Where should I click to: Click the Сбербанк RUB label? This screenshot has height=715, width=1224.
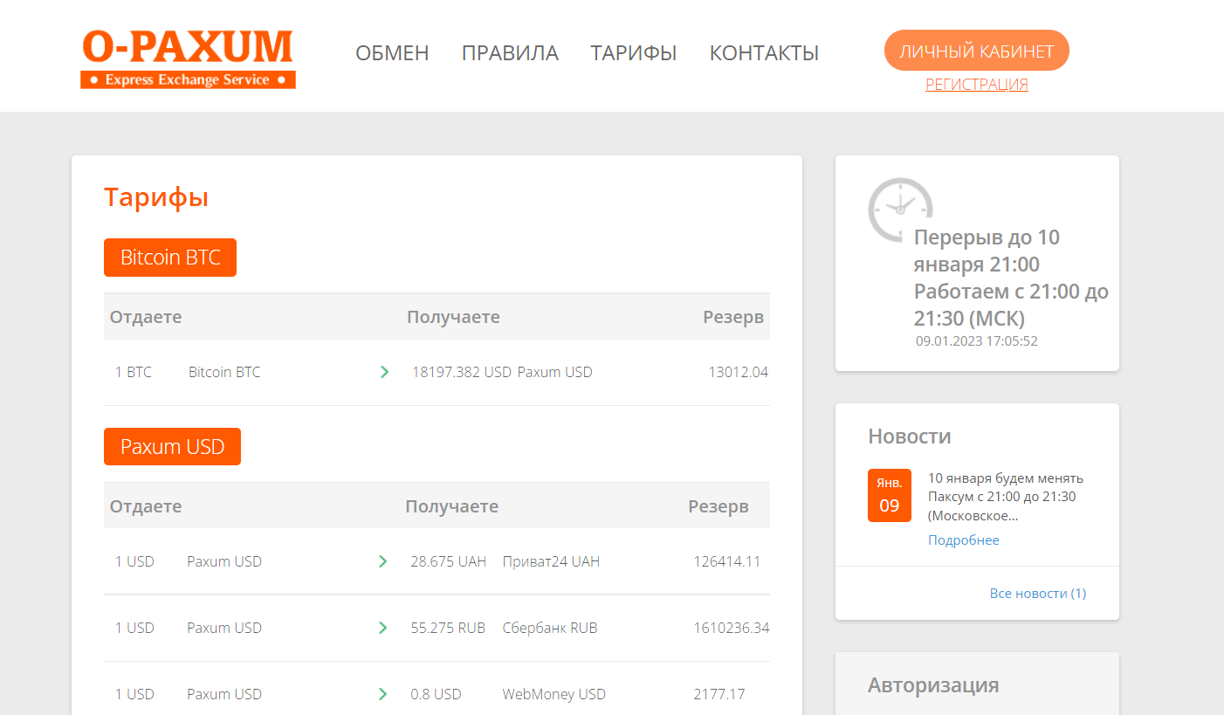[x=550, y=628]
